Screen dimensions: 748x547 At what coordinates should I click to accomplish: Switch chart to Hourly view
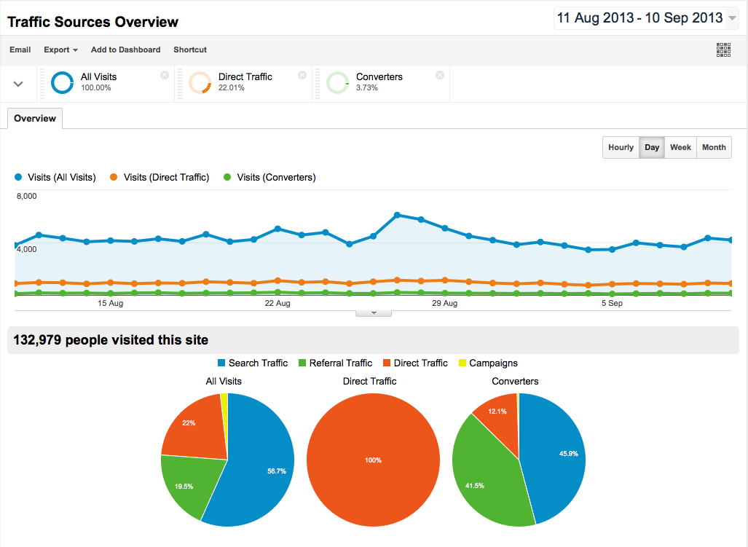pos(621,147)
